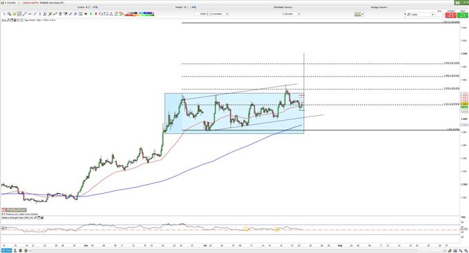Image resolution: width=469 pixels, height=253 pixels.
Task: Select the vertical line drawing tool
Action: point(40,14)
